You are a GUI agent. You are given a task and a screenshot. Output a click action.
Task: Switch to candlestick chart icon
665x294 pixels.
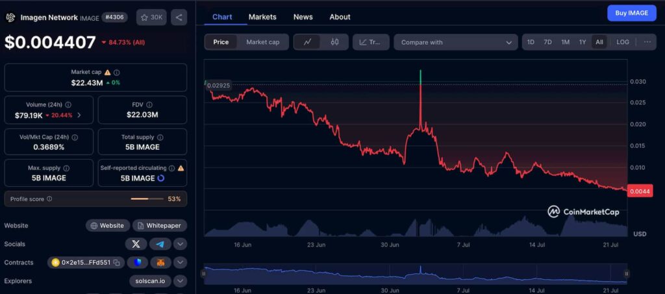334,42
